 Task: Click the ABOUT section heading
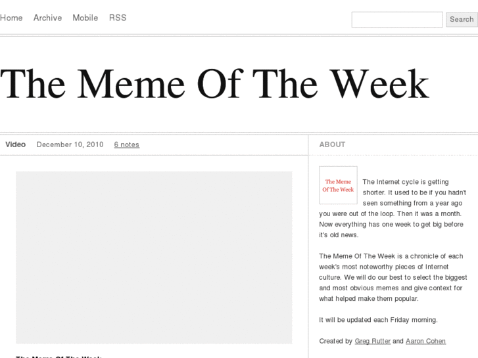tap(332, 145)
